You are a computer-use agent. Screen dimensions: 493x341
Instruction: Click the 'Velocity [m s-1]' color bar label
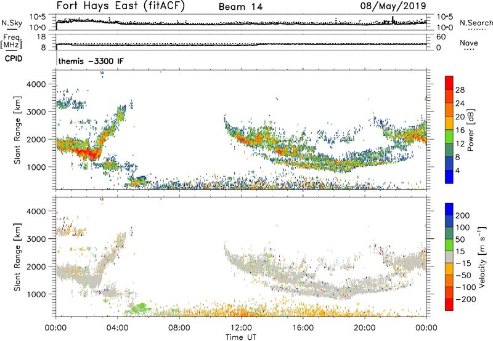(482, 257)
